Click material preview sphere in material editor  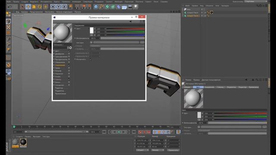[x=63, y=33]
